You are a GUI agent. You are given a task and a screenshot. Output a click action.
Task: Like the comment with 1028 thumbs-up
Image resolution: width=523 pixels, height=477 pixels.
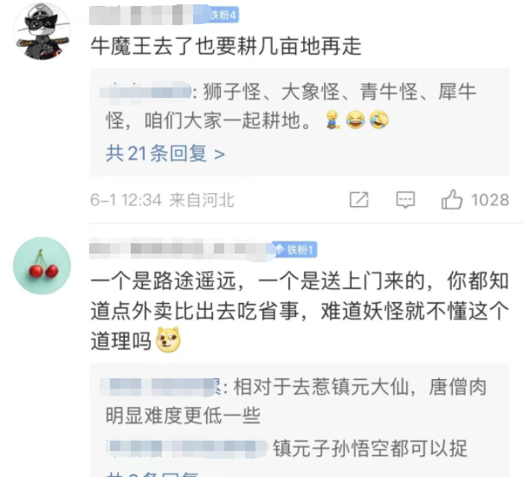[452, 199]
